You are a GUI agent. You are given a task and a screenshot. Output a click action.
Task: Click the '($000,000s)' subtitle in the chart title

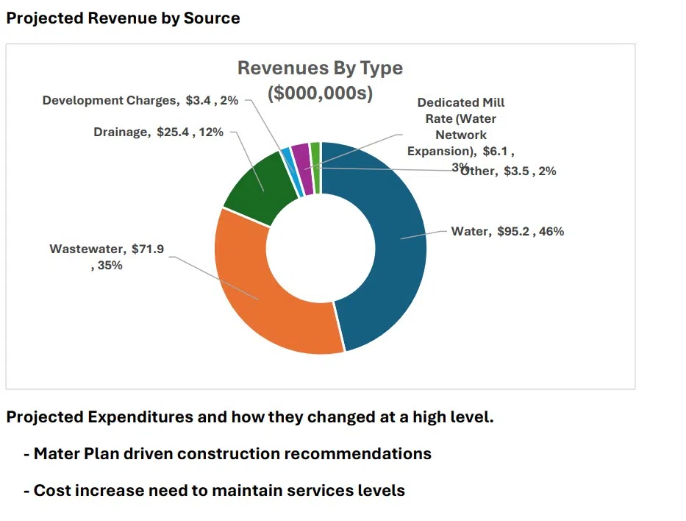(x=320, y=93)
